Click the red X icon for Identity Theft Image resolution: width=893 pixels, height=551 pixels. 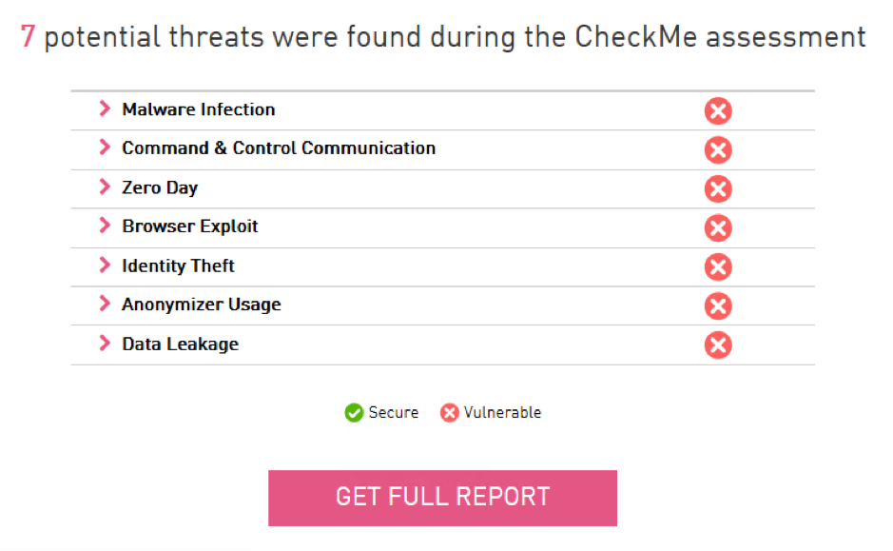point(718,267)
